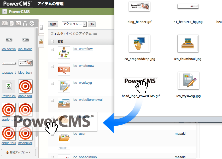This screenshot has width=222, height=159.
Task: Select h1_features_bg.jpg in file window
Action: click(x=188, y=6)
